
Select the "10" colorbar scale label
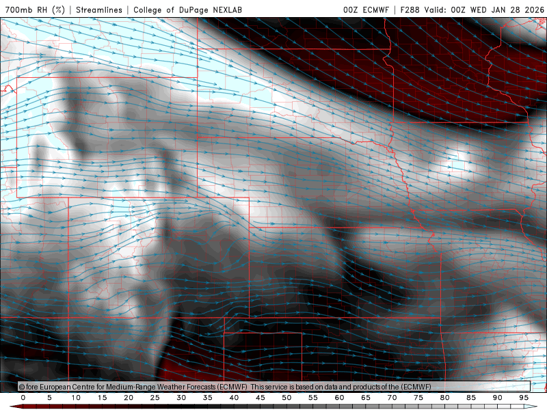pos(76,398)
